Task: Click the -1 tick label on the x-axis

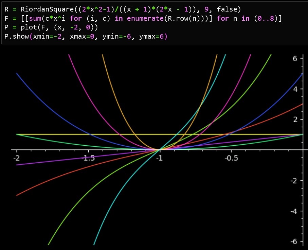Action: 159,157
